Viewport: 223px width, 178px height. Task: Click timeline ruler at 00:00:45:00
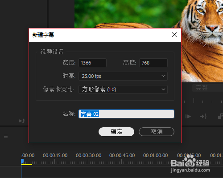tap(122, 155)
